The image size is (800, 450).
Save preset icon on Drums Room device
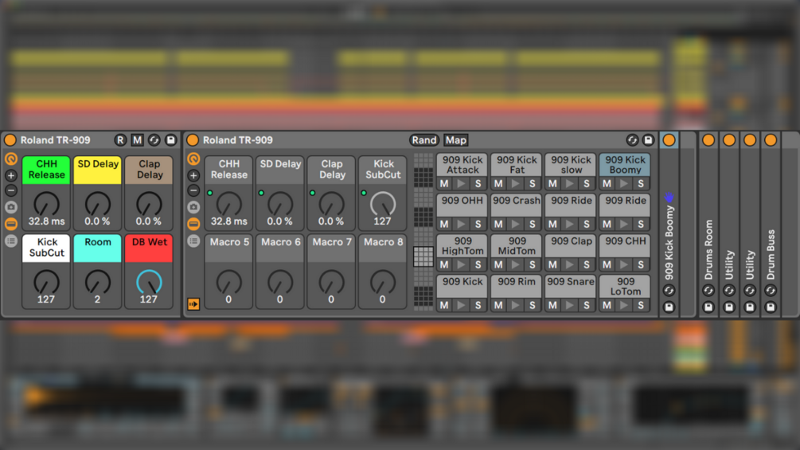[708, 307]
